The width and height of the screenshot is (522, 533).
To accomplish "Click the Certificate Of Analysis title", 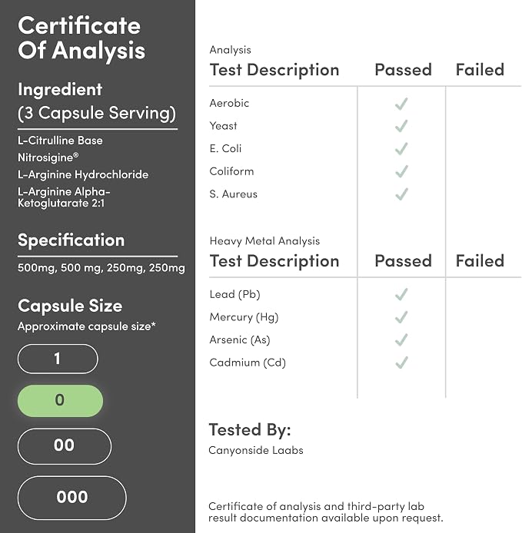I will (x=81, y=38).
